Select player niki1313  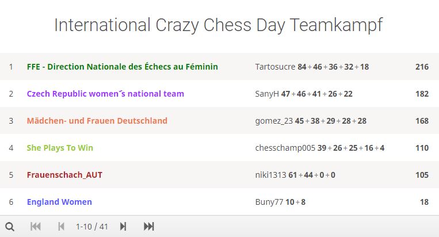(270, 175)
